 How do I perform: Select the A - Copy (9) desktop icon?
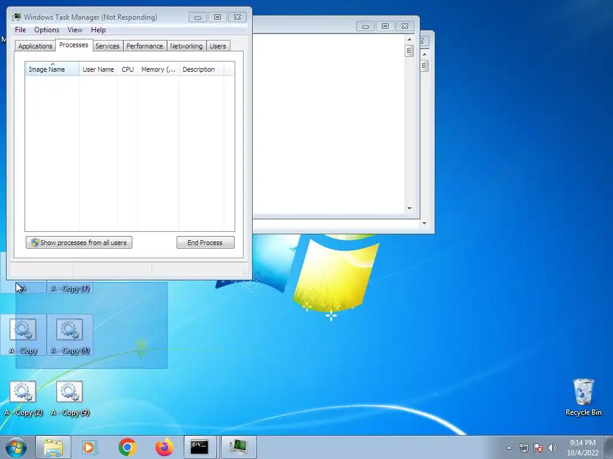point(70,398)
